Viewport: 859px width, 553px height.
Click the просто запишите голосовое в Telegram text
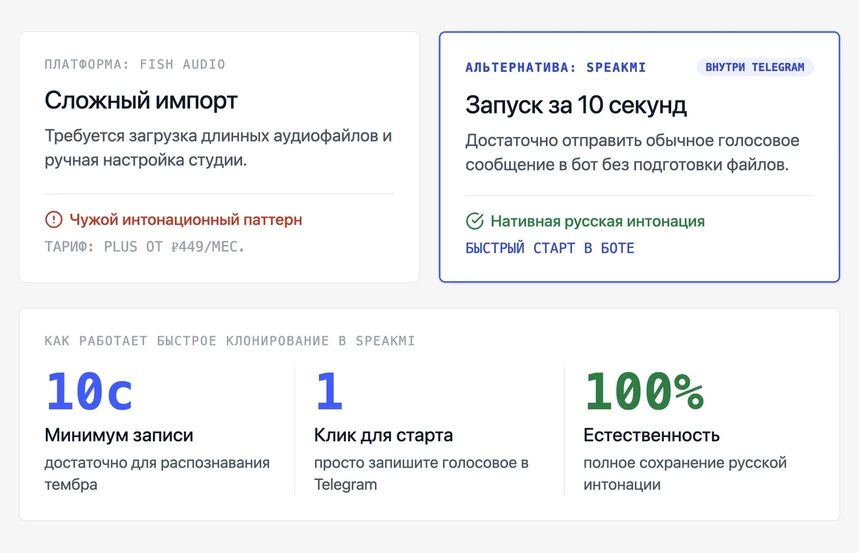(422, 473)
